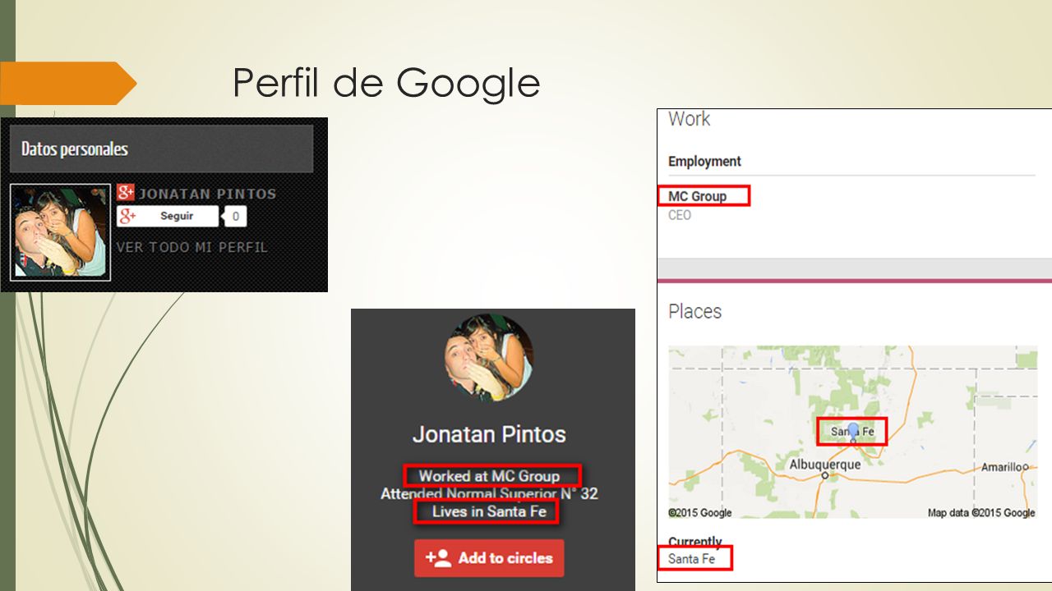Click the Perfil de Google slide title

click(386, 84)
